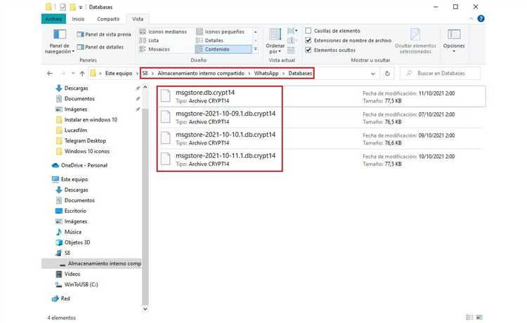527x323 pixels.
Task: Click the Ordenar por icon
Action: (x=275, y=36)
